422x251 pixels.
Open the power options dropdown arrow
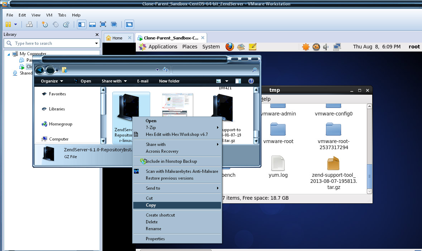click(x=16, y=24)
